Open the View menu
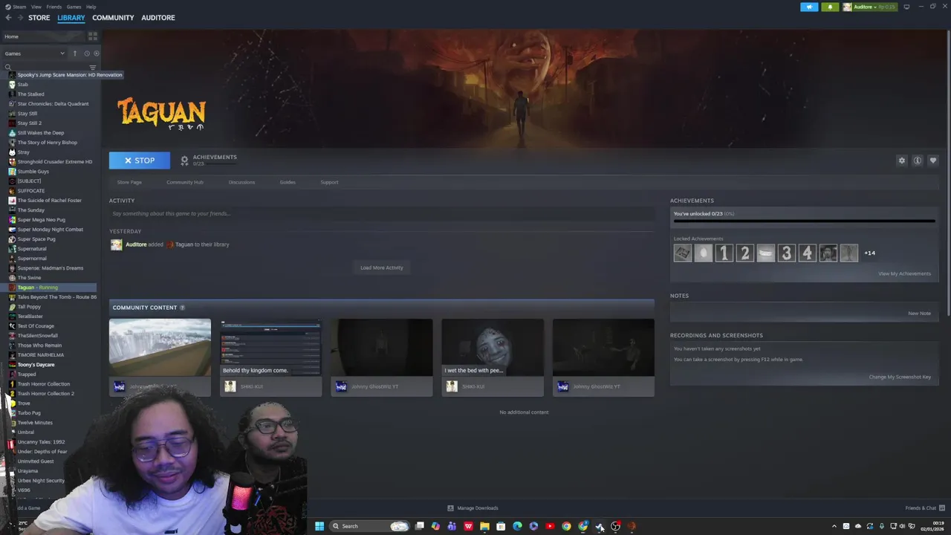This screenshot has height=535, width=951. coord(36,7)
